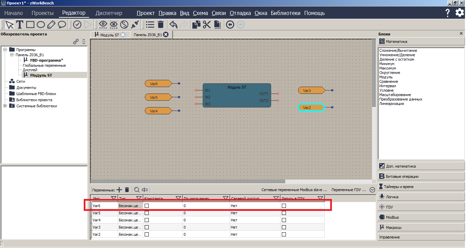Click the trash delete icon in toolbar

tap(161, 24)
